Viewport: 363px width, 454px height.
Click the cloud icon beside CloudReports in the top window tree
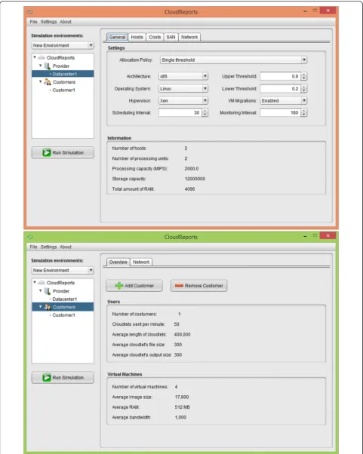42,57
